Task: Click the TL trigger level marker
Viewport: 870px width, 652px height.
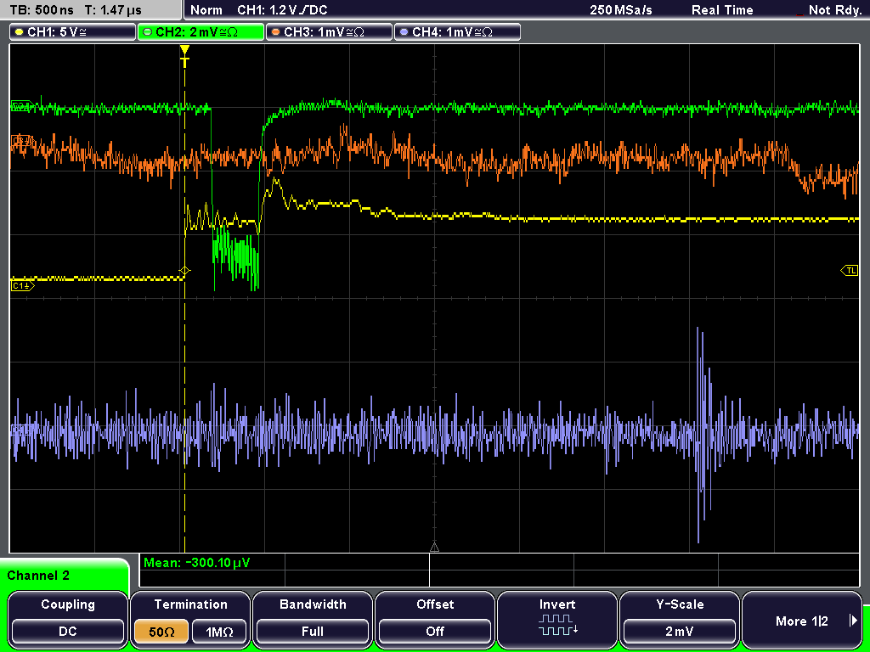Action: 850,271
